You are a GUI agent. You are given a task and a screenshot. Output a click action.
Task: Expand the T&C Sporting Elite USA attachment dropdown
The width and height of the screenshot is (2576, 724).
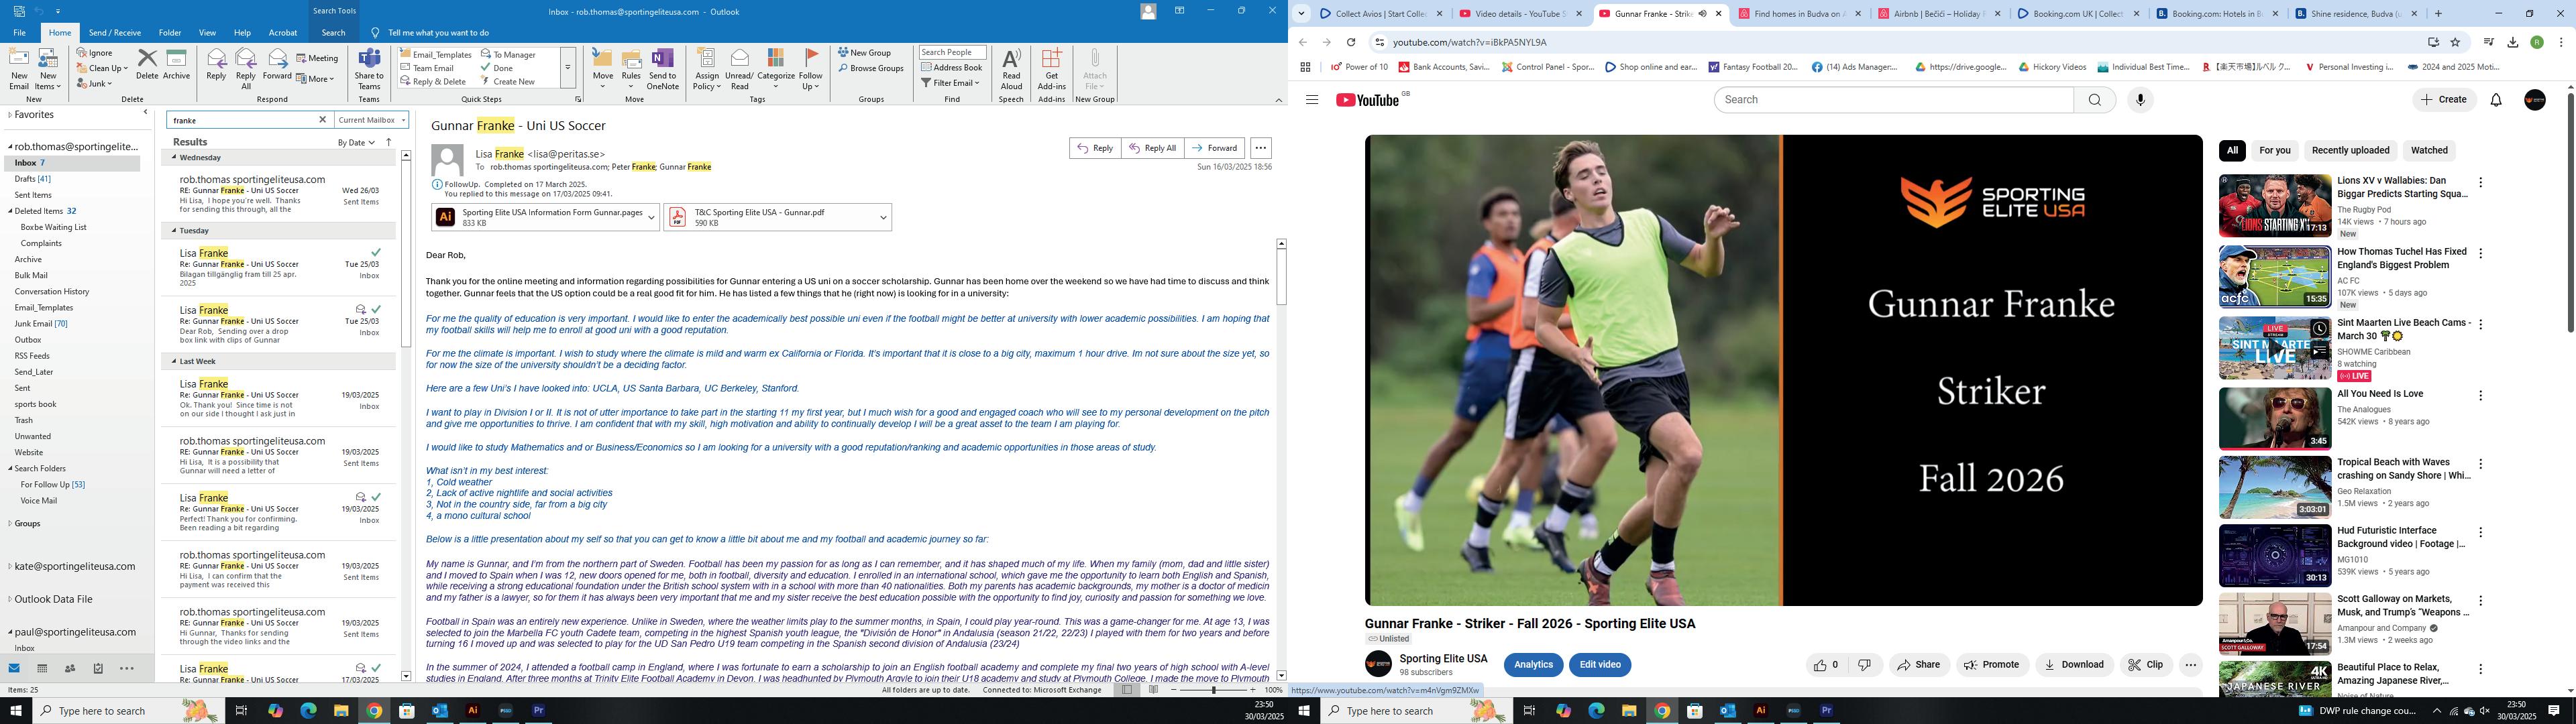point(883,217)
